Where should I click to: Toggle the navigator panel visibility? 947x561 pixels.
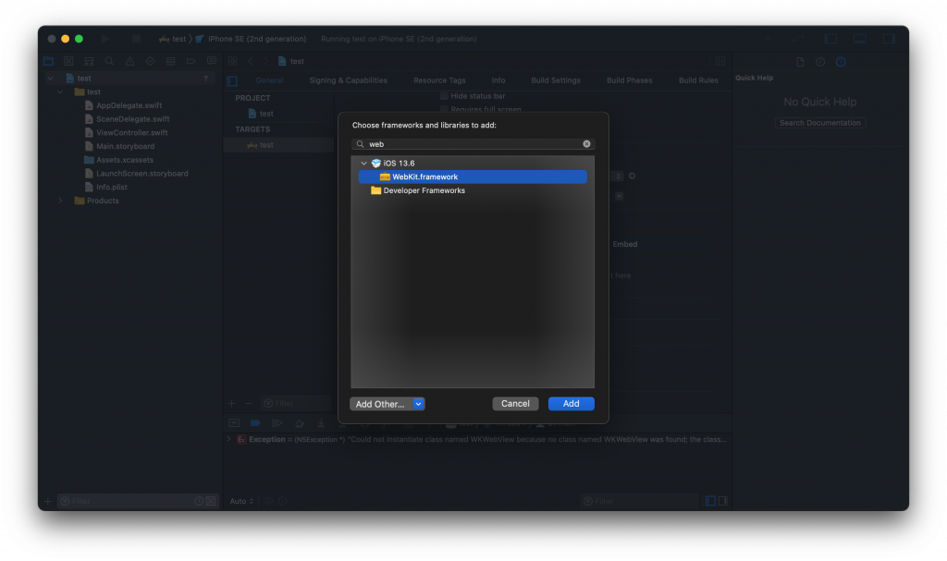coord(831,39)
